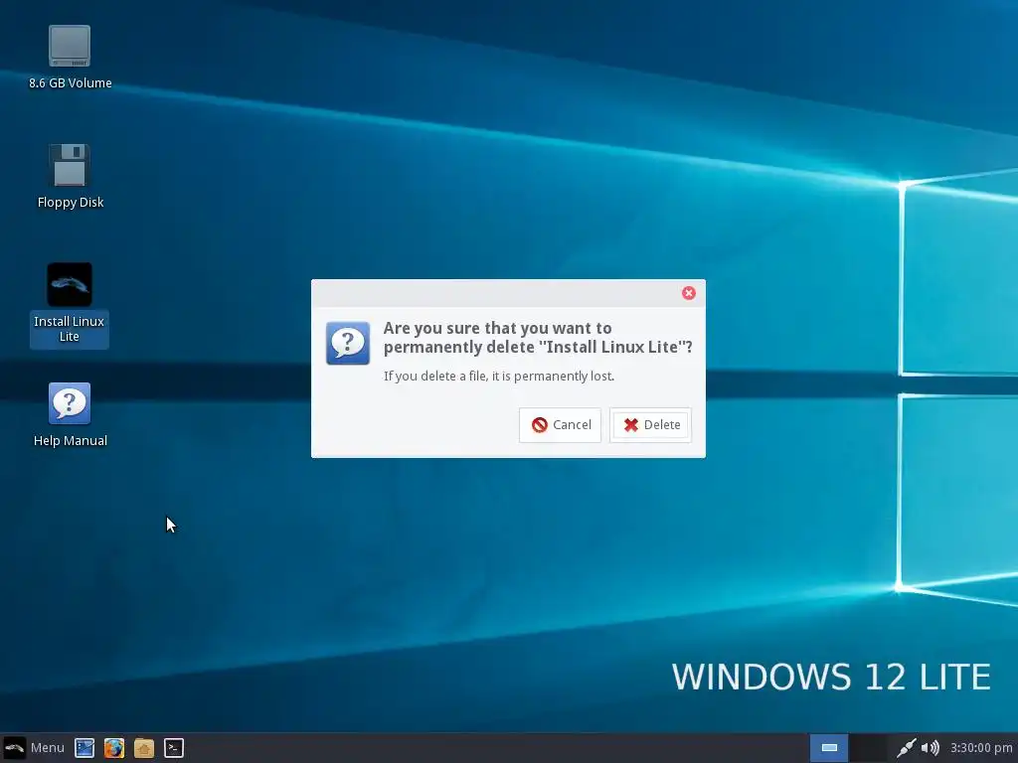
Task: Select the 8.6 GB Volume drive icon
Action: click(70, 46)
